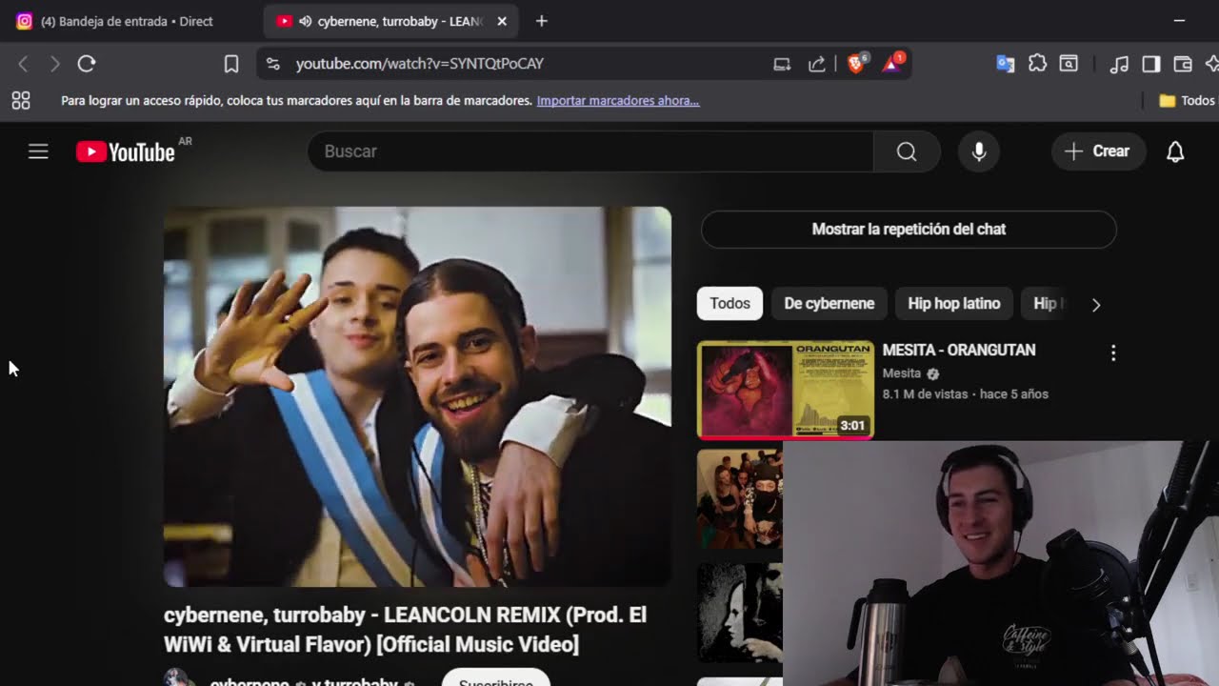Image resolution: width=1219 pixels, height=686 pixels.
Task: Click the main video player
Action: tap(417, 396)
